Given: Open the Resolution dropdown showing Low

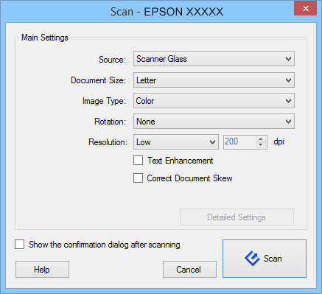Looking at the screenshot, I should point(176,141).
